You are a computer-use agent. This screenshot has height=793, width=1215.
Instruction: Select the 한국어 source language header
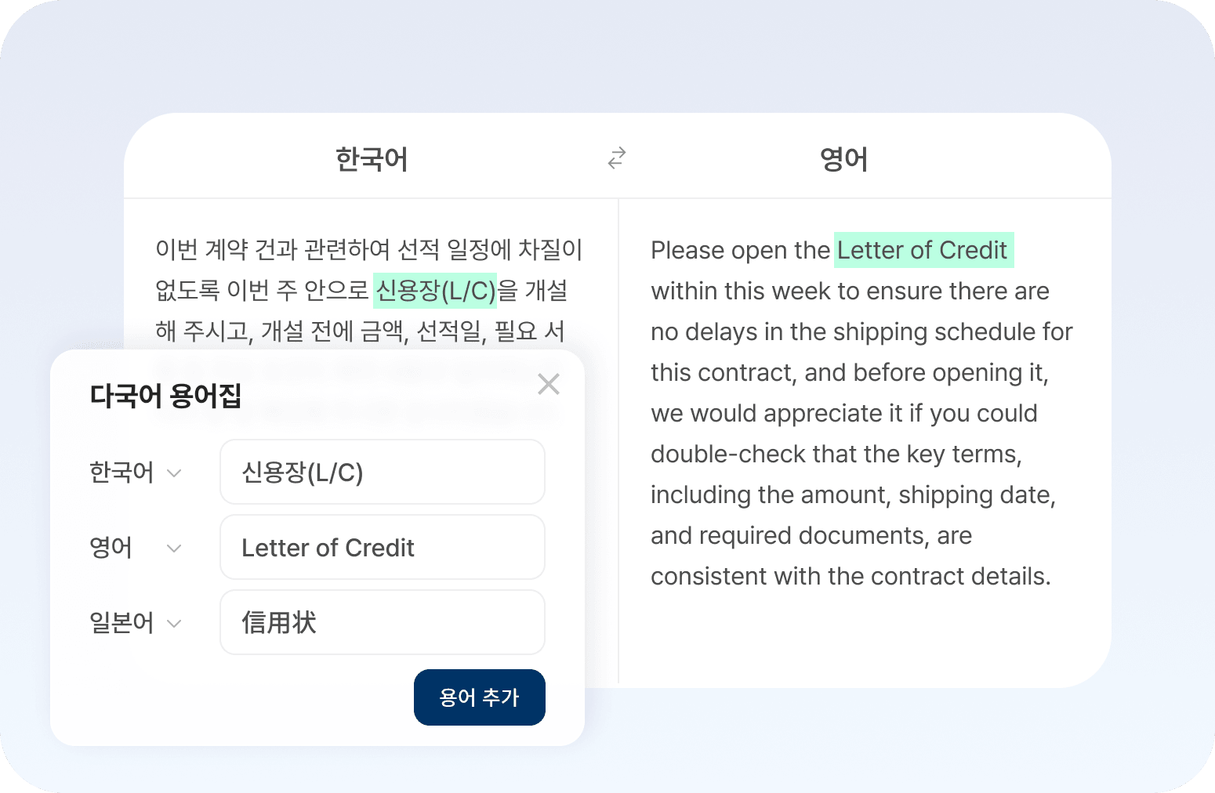372,159
